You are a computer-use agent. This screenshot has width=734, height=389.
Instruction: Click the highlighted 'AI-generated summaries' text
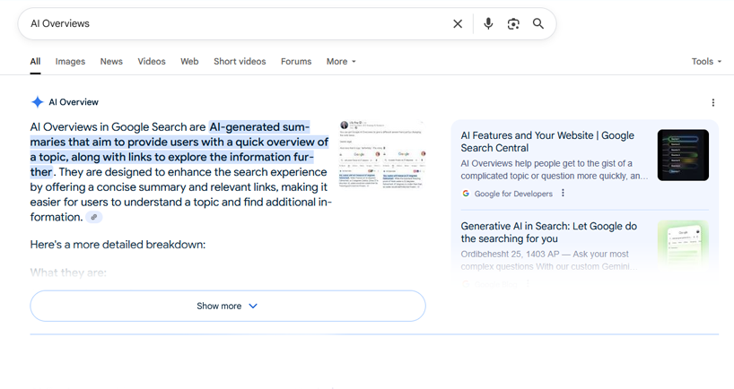[x=179, y=149]
